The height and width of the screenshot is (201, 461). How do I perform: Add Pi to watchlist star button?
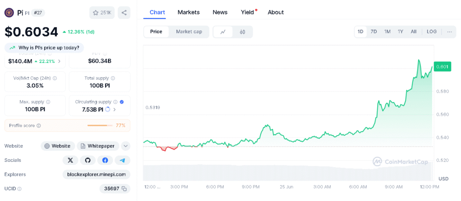coord(102,13)
